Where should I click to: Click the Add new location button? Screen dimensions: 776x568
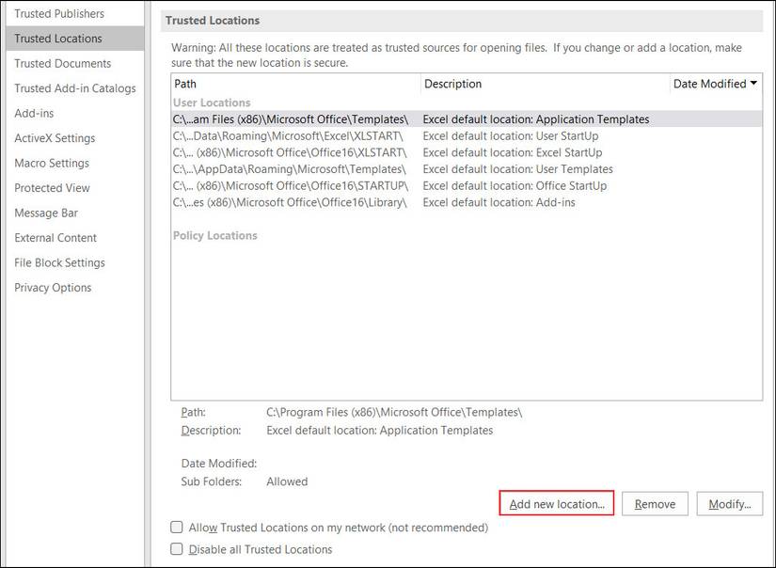[x=558, y=503]
